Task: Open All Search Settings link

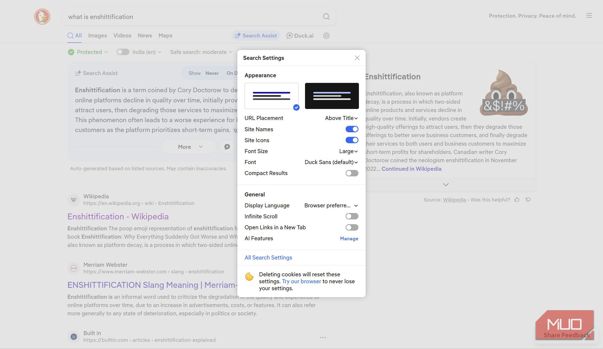Action: pyautogui.click(x=268, y=258)
